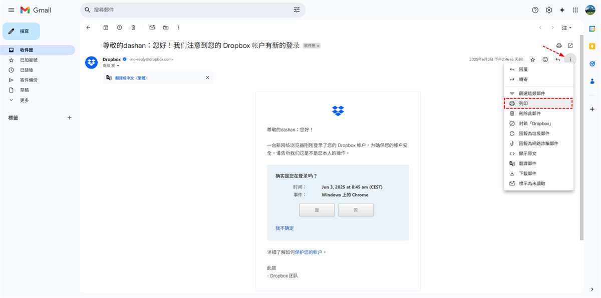
Task: Open 收件匣 in the sidebar
Action: point(38,50)
